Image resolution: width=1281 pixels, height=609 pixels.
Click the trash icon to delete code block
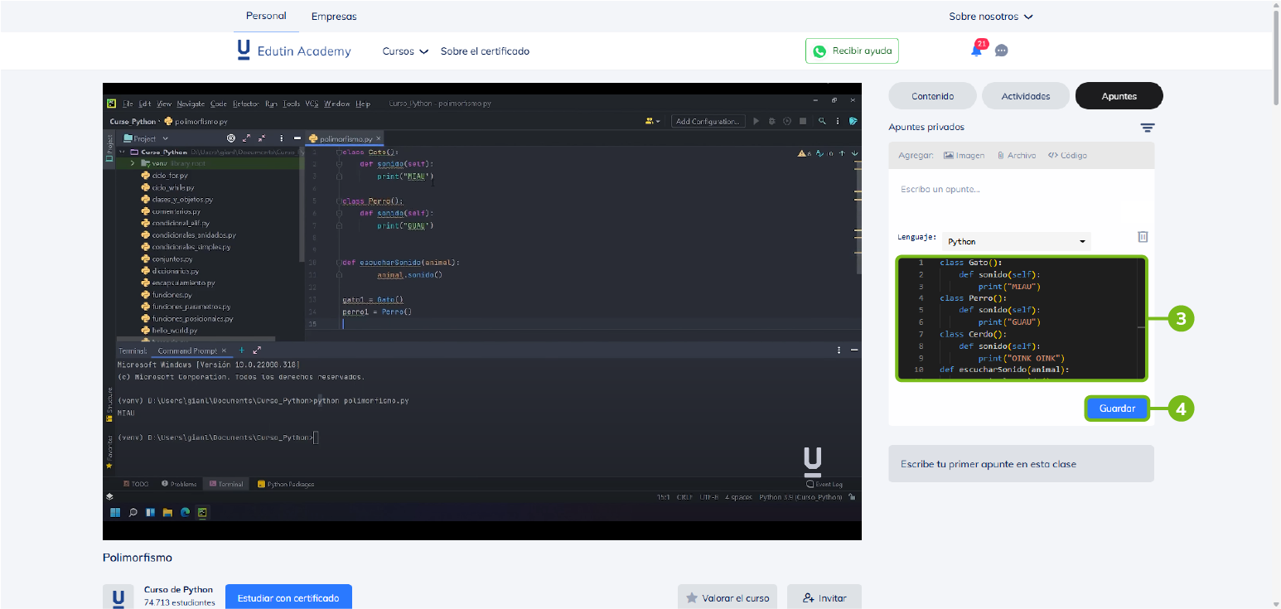click(x=1143, y=237)
